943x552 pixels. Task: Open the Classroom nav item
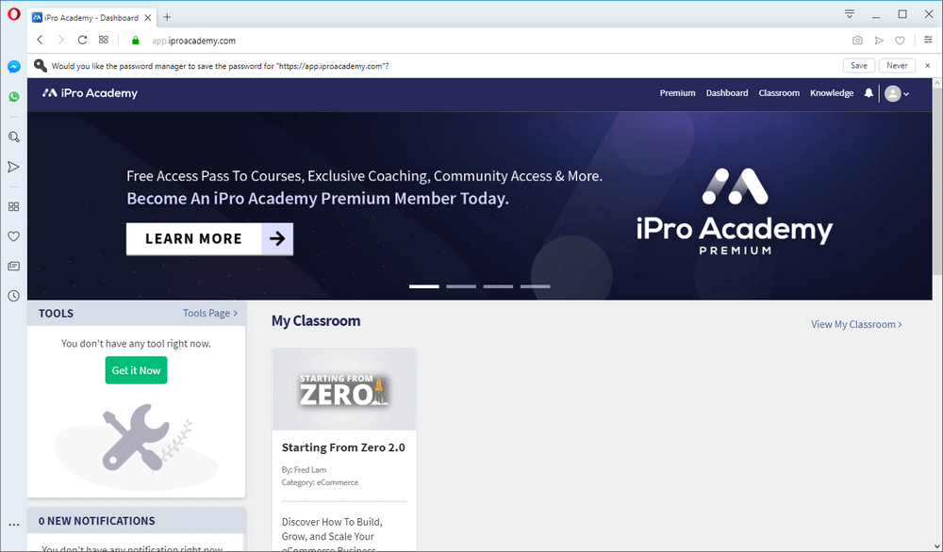[779, 93]
